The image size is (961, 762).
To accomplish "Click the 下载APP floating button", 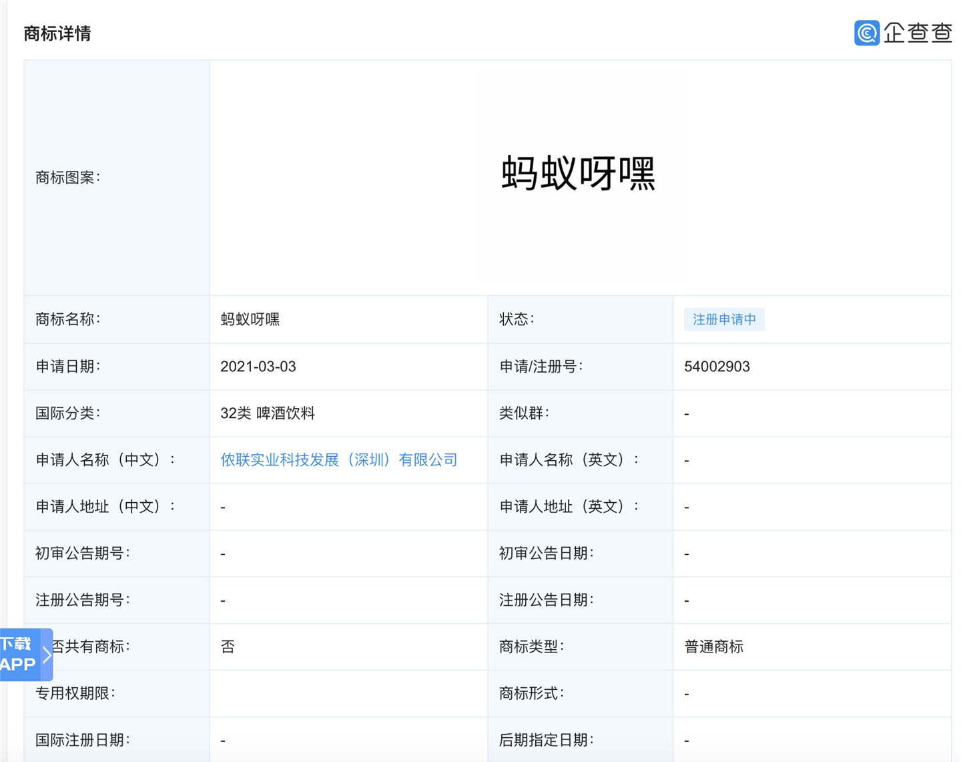I will pos(19,654).
